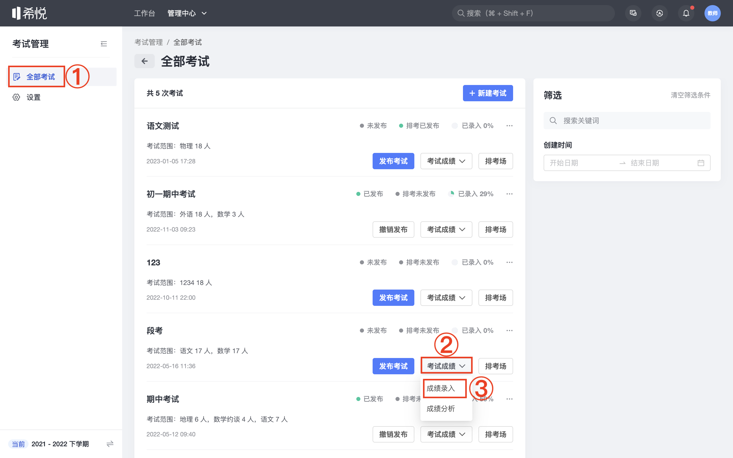
Task: Open the 工作台 tab in the header
Action: 145,13
